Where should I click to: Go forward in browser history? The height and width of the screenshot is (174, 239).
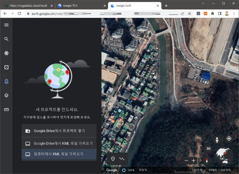pyautogui.click(x=12, y=13)
